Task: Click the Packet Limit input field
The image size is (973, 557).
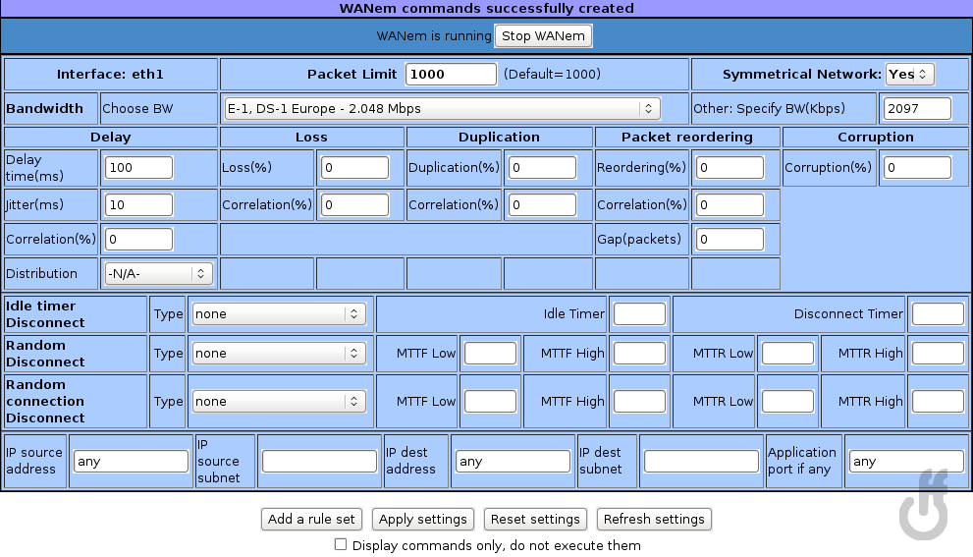Action: 451,75
